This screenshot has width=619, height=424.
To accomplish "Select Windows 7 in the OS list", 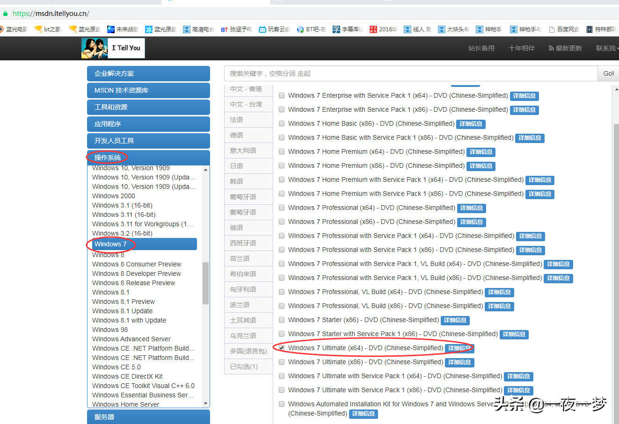I will click(x=144, y=244).
